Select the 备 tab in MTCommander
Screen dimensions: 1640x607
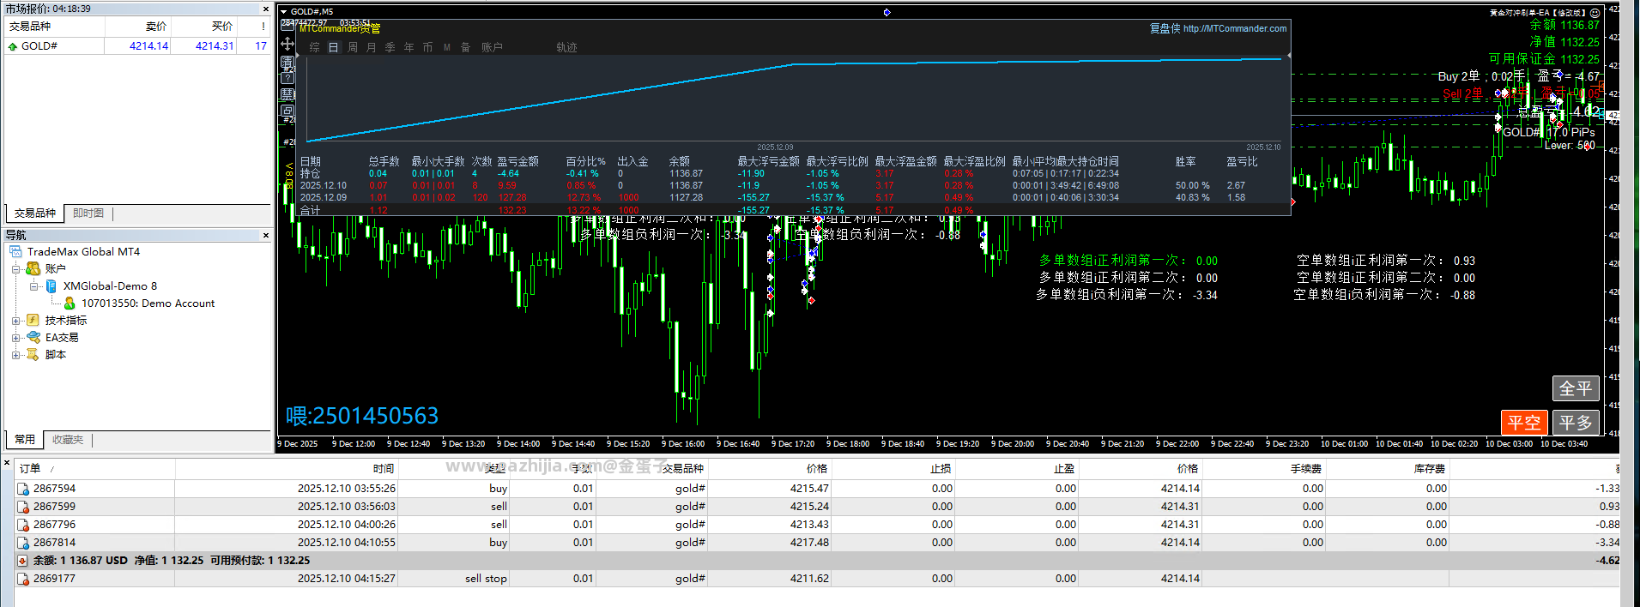click(466, 47)
